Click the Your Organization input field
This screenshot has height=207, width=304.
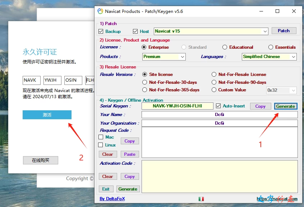(x=220, y=123)
